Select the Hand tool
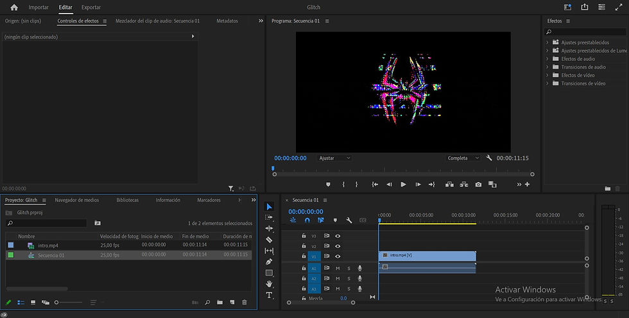 coord(269,283)
